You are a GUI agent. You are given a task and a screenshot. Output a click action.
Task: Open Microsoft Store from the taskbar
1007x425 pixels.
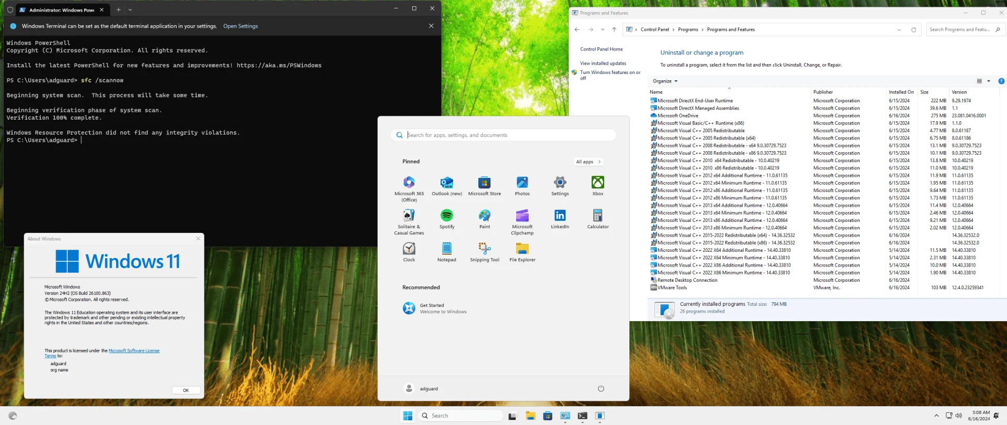(x=548, y=416)
